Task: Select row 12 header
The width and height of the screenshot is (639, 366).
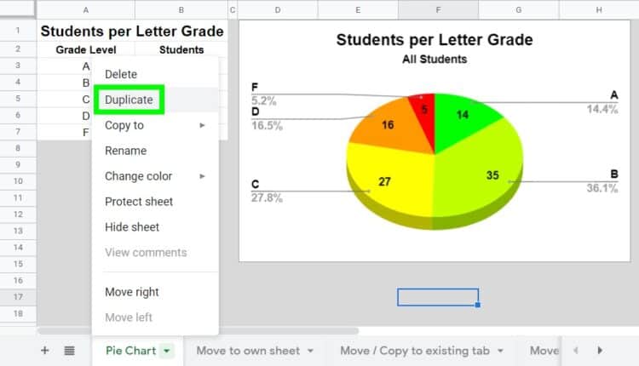Action: [x=18, y=214]
